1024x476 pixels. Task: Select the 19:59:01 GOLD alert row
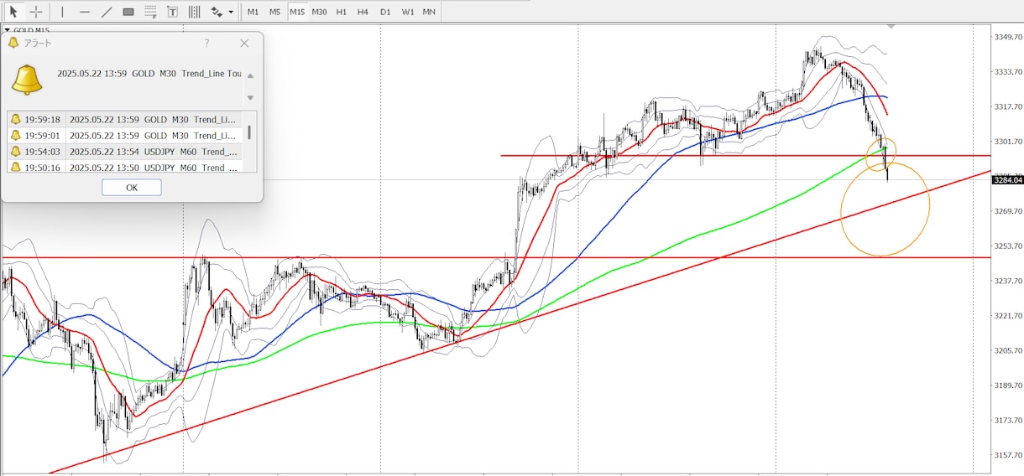124,135
